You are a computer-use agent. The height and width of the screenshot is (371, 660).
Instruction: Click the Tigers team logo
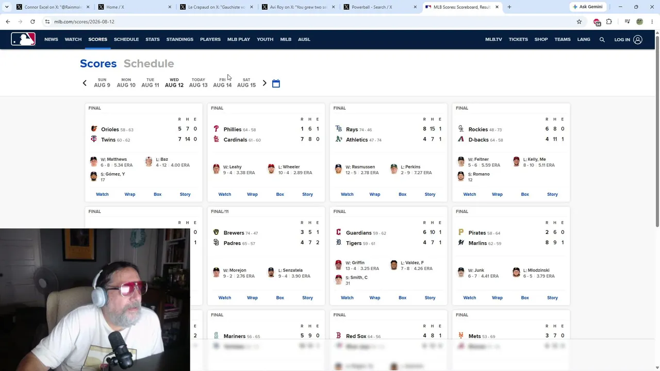[339, 243]
